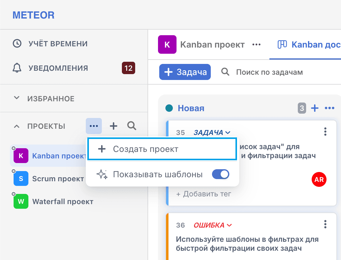This screenshot has width=341, height=260.
Task: Click Поиск по задачам search field
Action: 269,72
